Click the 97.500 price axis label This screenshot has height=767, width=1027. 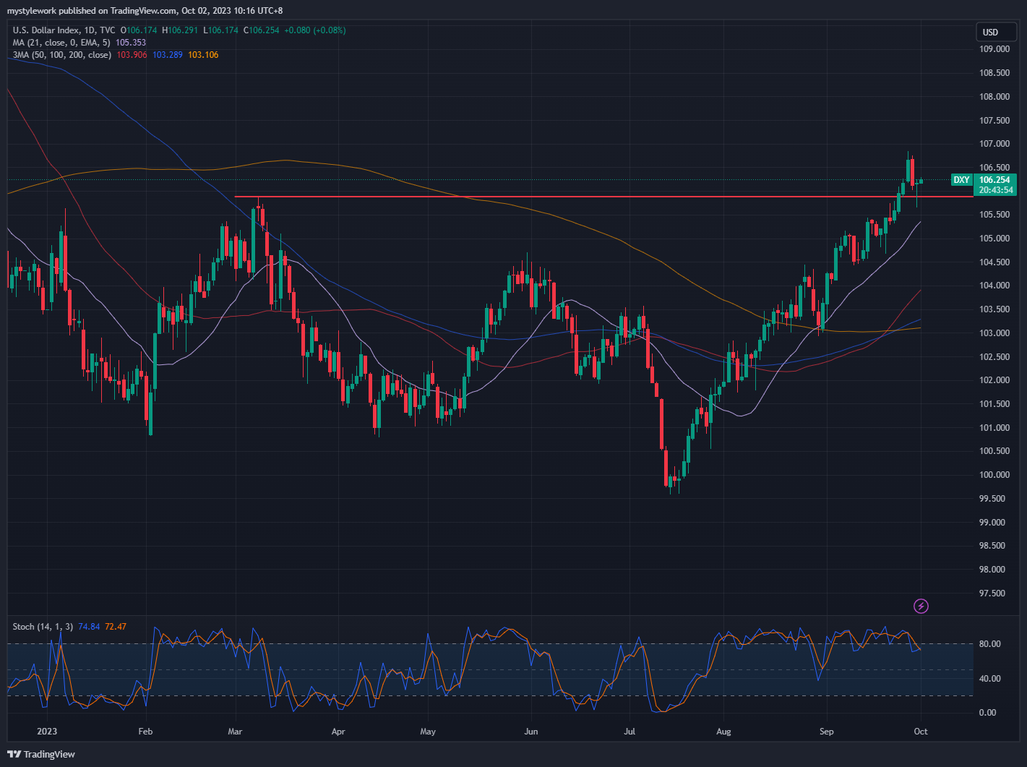tap(992, 594)
